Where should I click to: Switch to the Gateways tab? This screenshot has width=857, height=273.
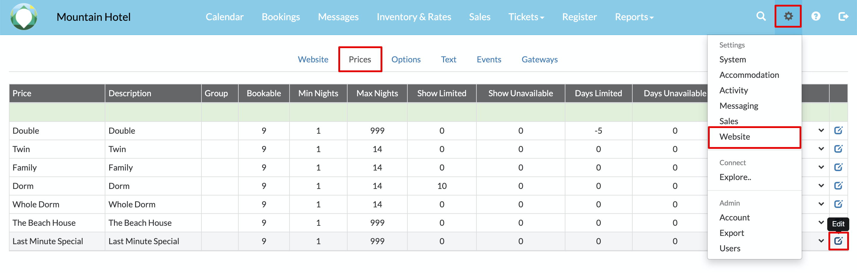(539, 59)
